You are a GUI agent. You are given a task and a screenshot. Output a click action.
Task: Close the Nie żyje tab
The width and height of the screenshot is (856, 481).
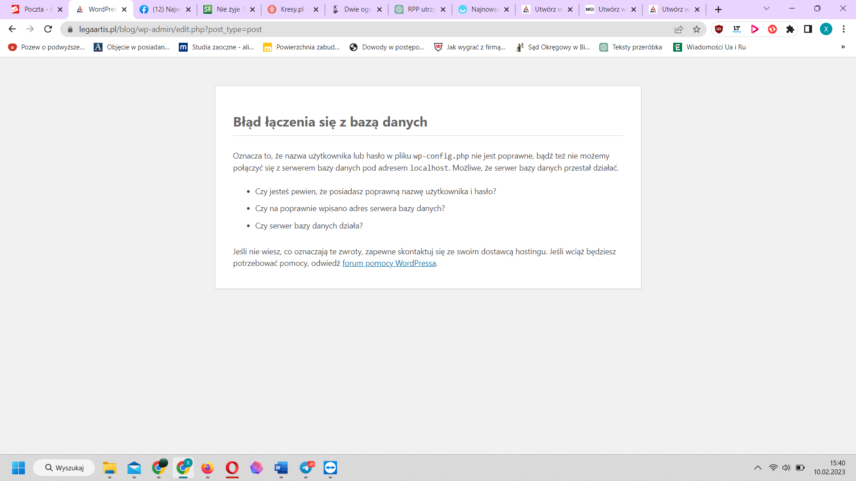(252, 9)
